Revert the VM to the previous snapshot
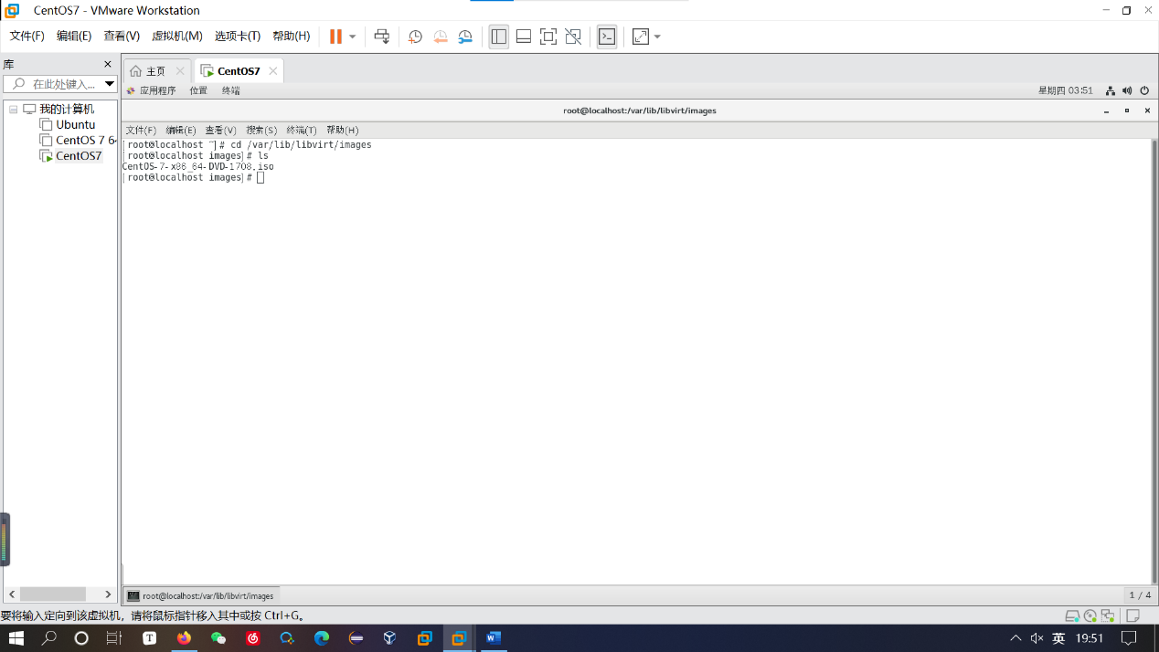Image resolution: width=1159 pixels, height=652 pixels. click(441, 37)
